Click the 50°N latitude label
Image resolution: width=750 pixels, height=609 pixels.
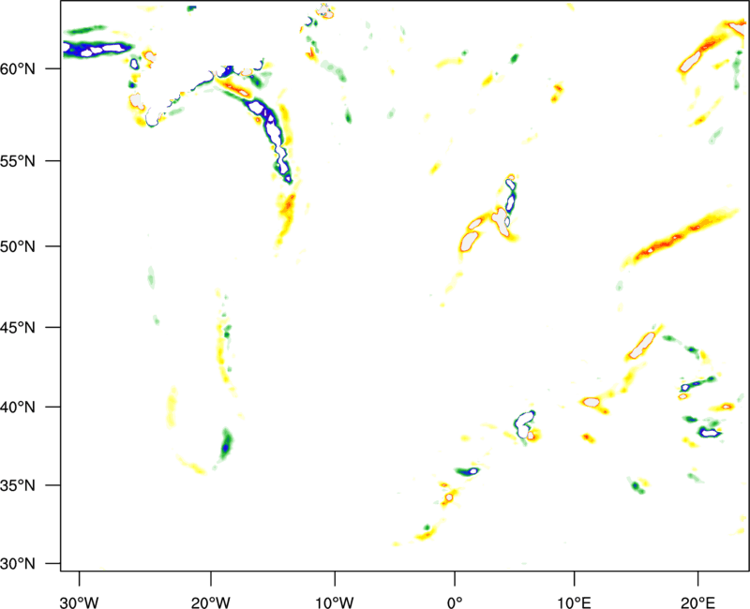(18, 247)
